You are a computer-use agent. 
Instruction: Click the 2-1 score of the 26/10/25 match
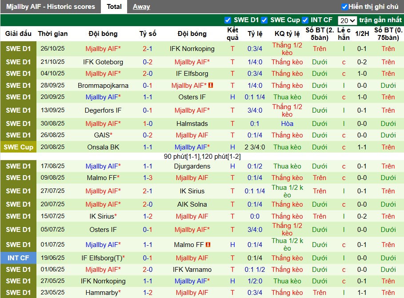pos(148,49)
